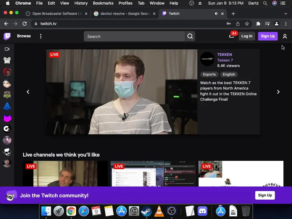Open the Browse link
The image size is (292, 219).
[24, 36]
